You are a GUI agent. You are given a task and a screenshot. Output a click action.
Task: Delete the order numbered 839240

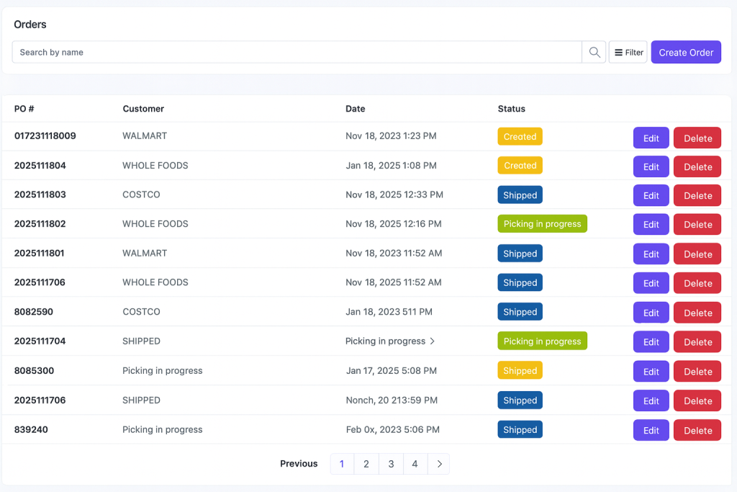(697, 430)
